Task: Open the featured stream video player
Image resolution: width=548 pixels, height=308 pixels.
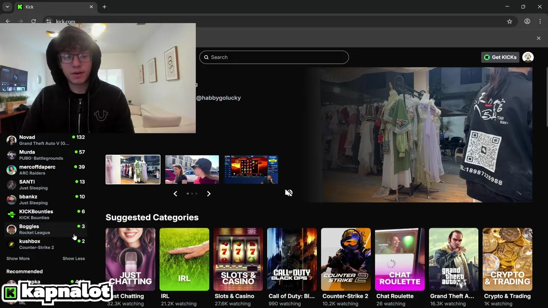Action: pos(417,135)
